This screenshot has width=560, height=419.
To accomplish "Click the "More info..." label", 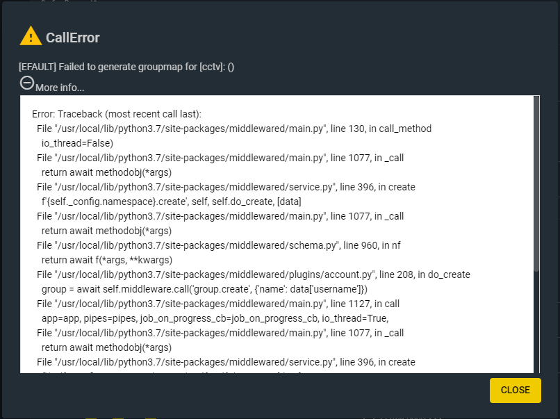I will point(60,88).
